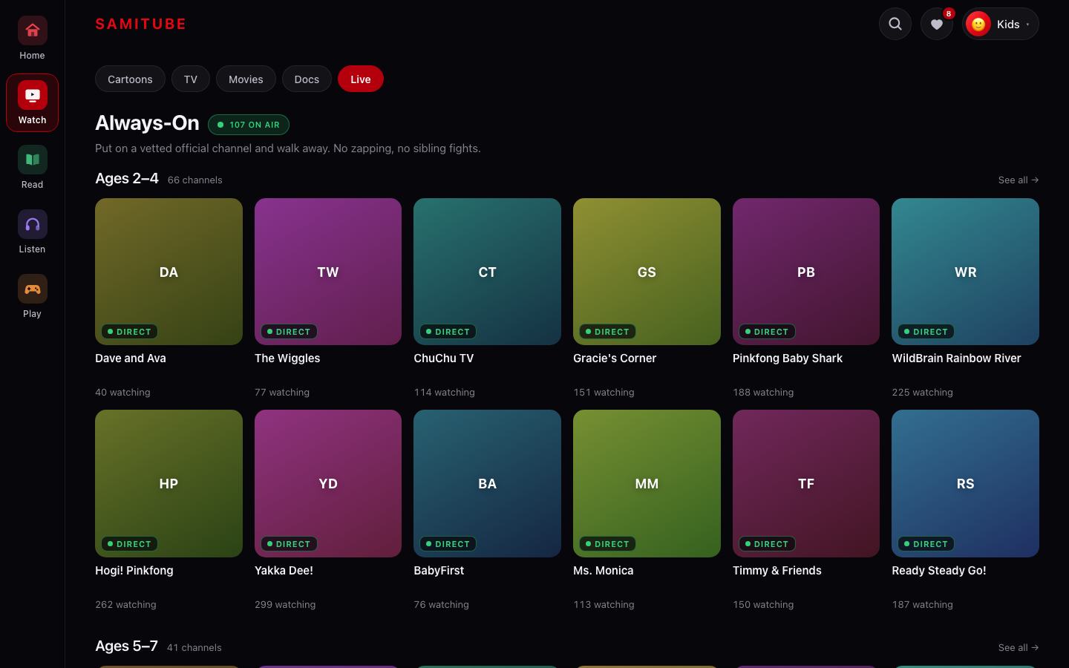Click 'The Wiggles' title text
Viewport: 1069px width, 668px height.
[x=287, y=358]
